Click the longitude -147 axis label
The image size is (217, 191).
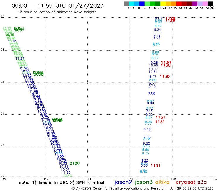tap(45, 179)
